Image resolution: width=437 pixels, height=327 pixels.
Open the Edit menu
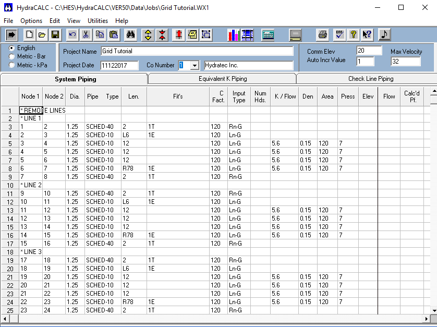(55, 21)
